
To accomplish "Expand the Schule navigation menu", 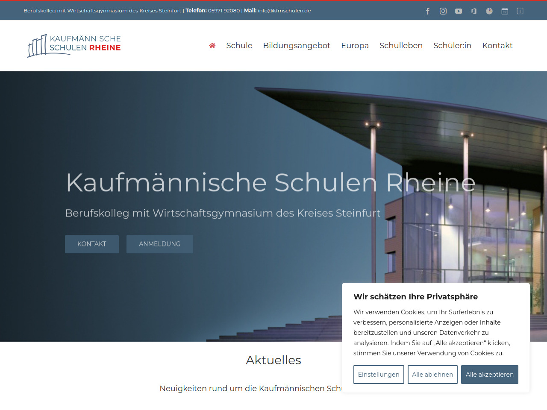I will click(x=239, y=46).
